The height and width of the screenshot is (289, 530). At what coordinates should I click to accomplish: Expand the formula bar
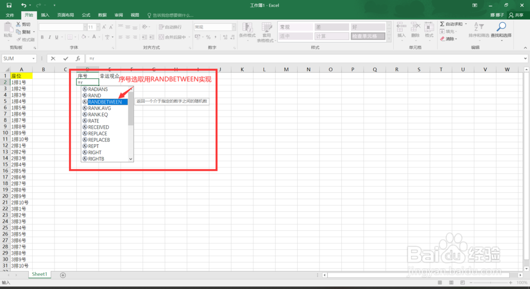tap(525, 59)
